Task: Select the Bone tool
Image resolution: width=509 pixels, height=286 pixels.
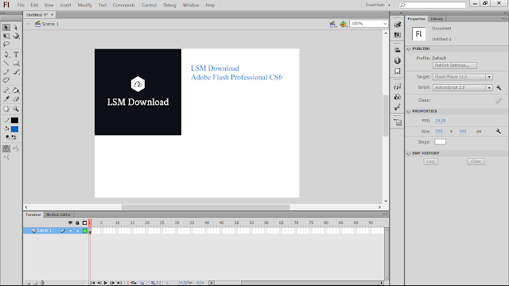Action: click(6, 91)
